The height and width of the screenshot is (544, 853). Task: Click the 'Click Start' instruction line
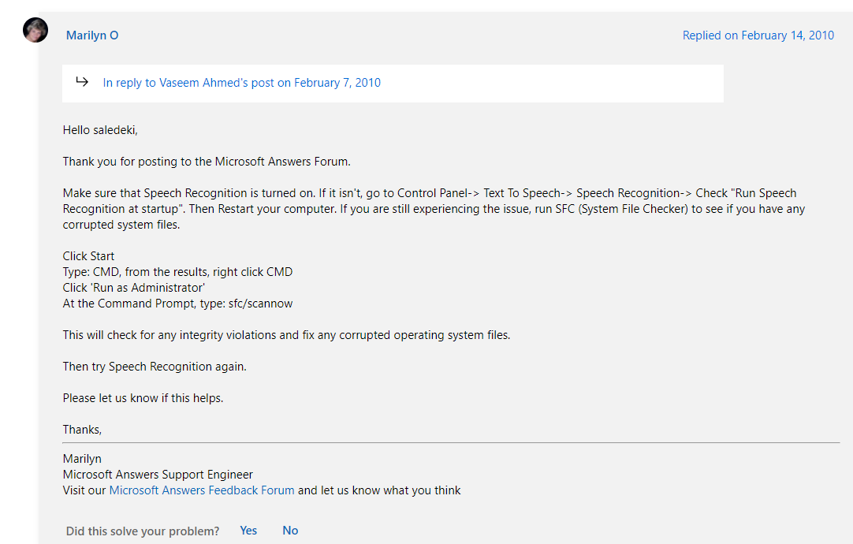(x=88, y=256)
